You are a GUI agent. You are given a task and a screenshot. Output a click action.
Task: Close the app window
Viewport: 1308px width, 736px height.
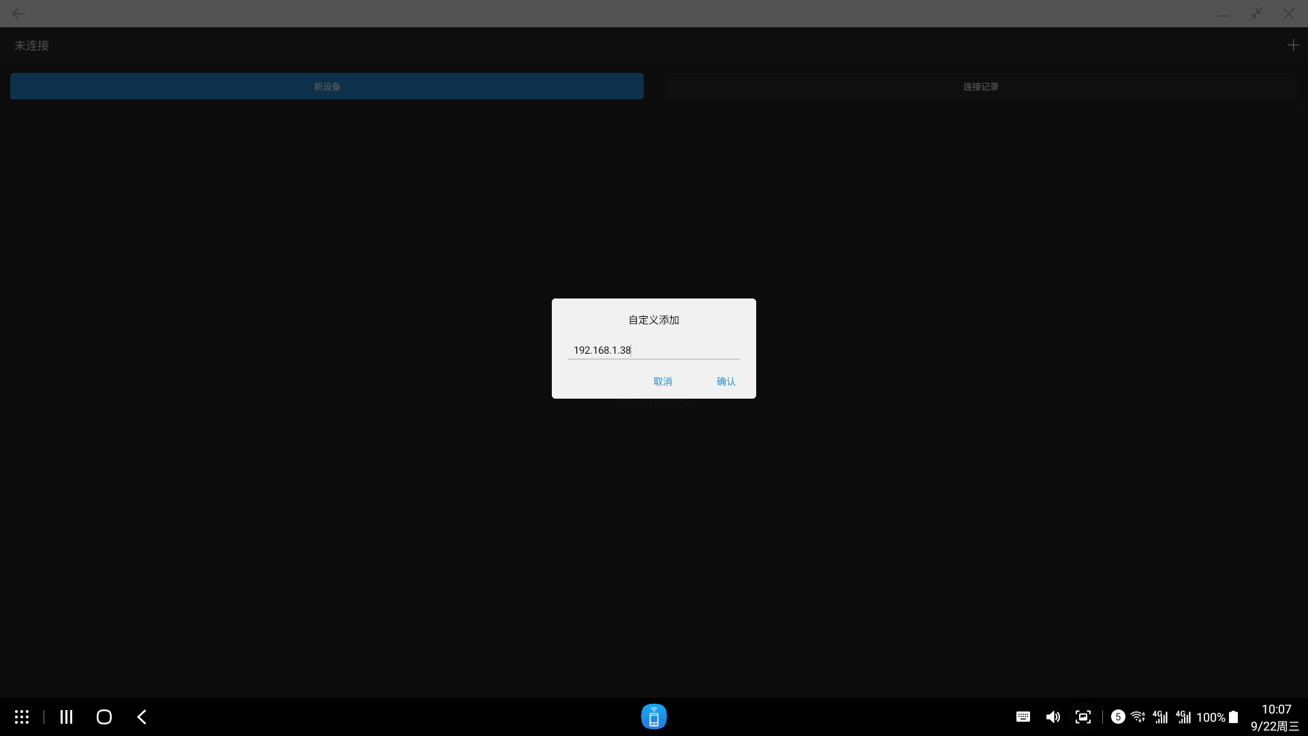[x=1289, y=14]
